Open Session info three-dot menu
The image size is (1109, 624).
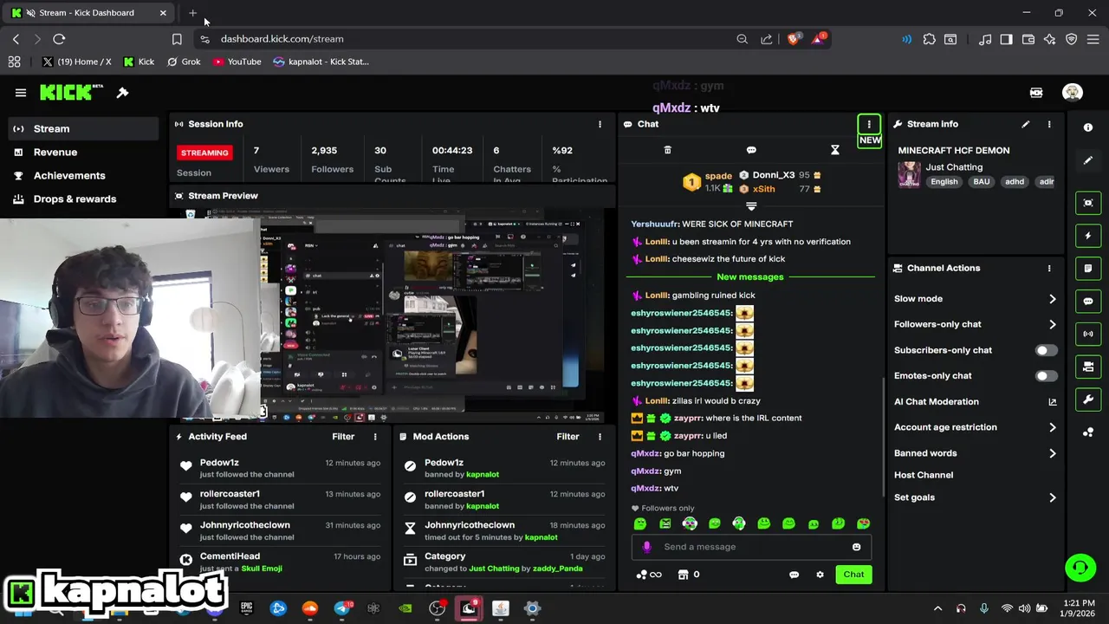(600, 124)
